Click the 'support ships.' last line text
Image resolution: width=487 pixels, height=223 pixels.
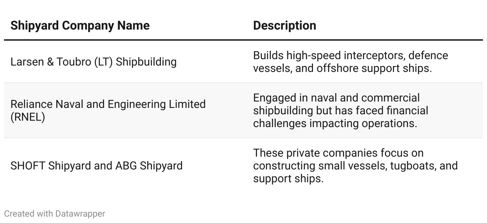[288, 178]
